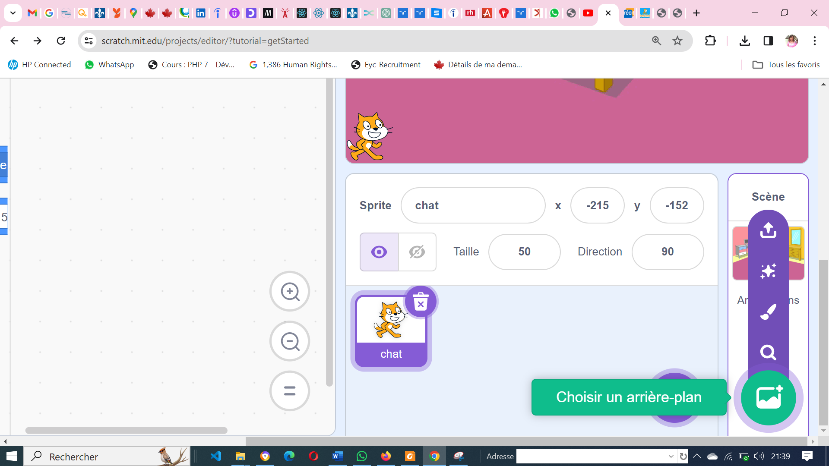Click the workspace horizontal scrollbar
This screenshot has width=829, height=466.
click(126, 431)
